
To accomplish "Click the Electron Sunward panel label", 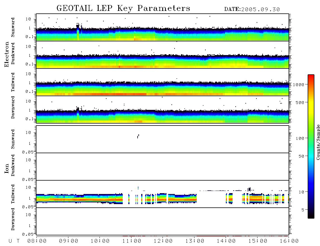I will pyautogui.click(x=13, y=27).
